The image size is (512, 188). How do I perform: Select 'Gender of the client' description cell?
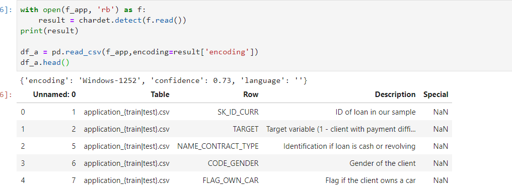[x=383, y=163]
